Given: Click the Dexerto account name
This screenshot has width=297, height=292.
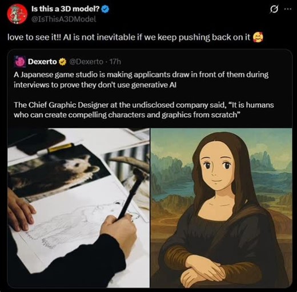Looking at the screenshot, I should click(42, 62).
